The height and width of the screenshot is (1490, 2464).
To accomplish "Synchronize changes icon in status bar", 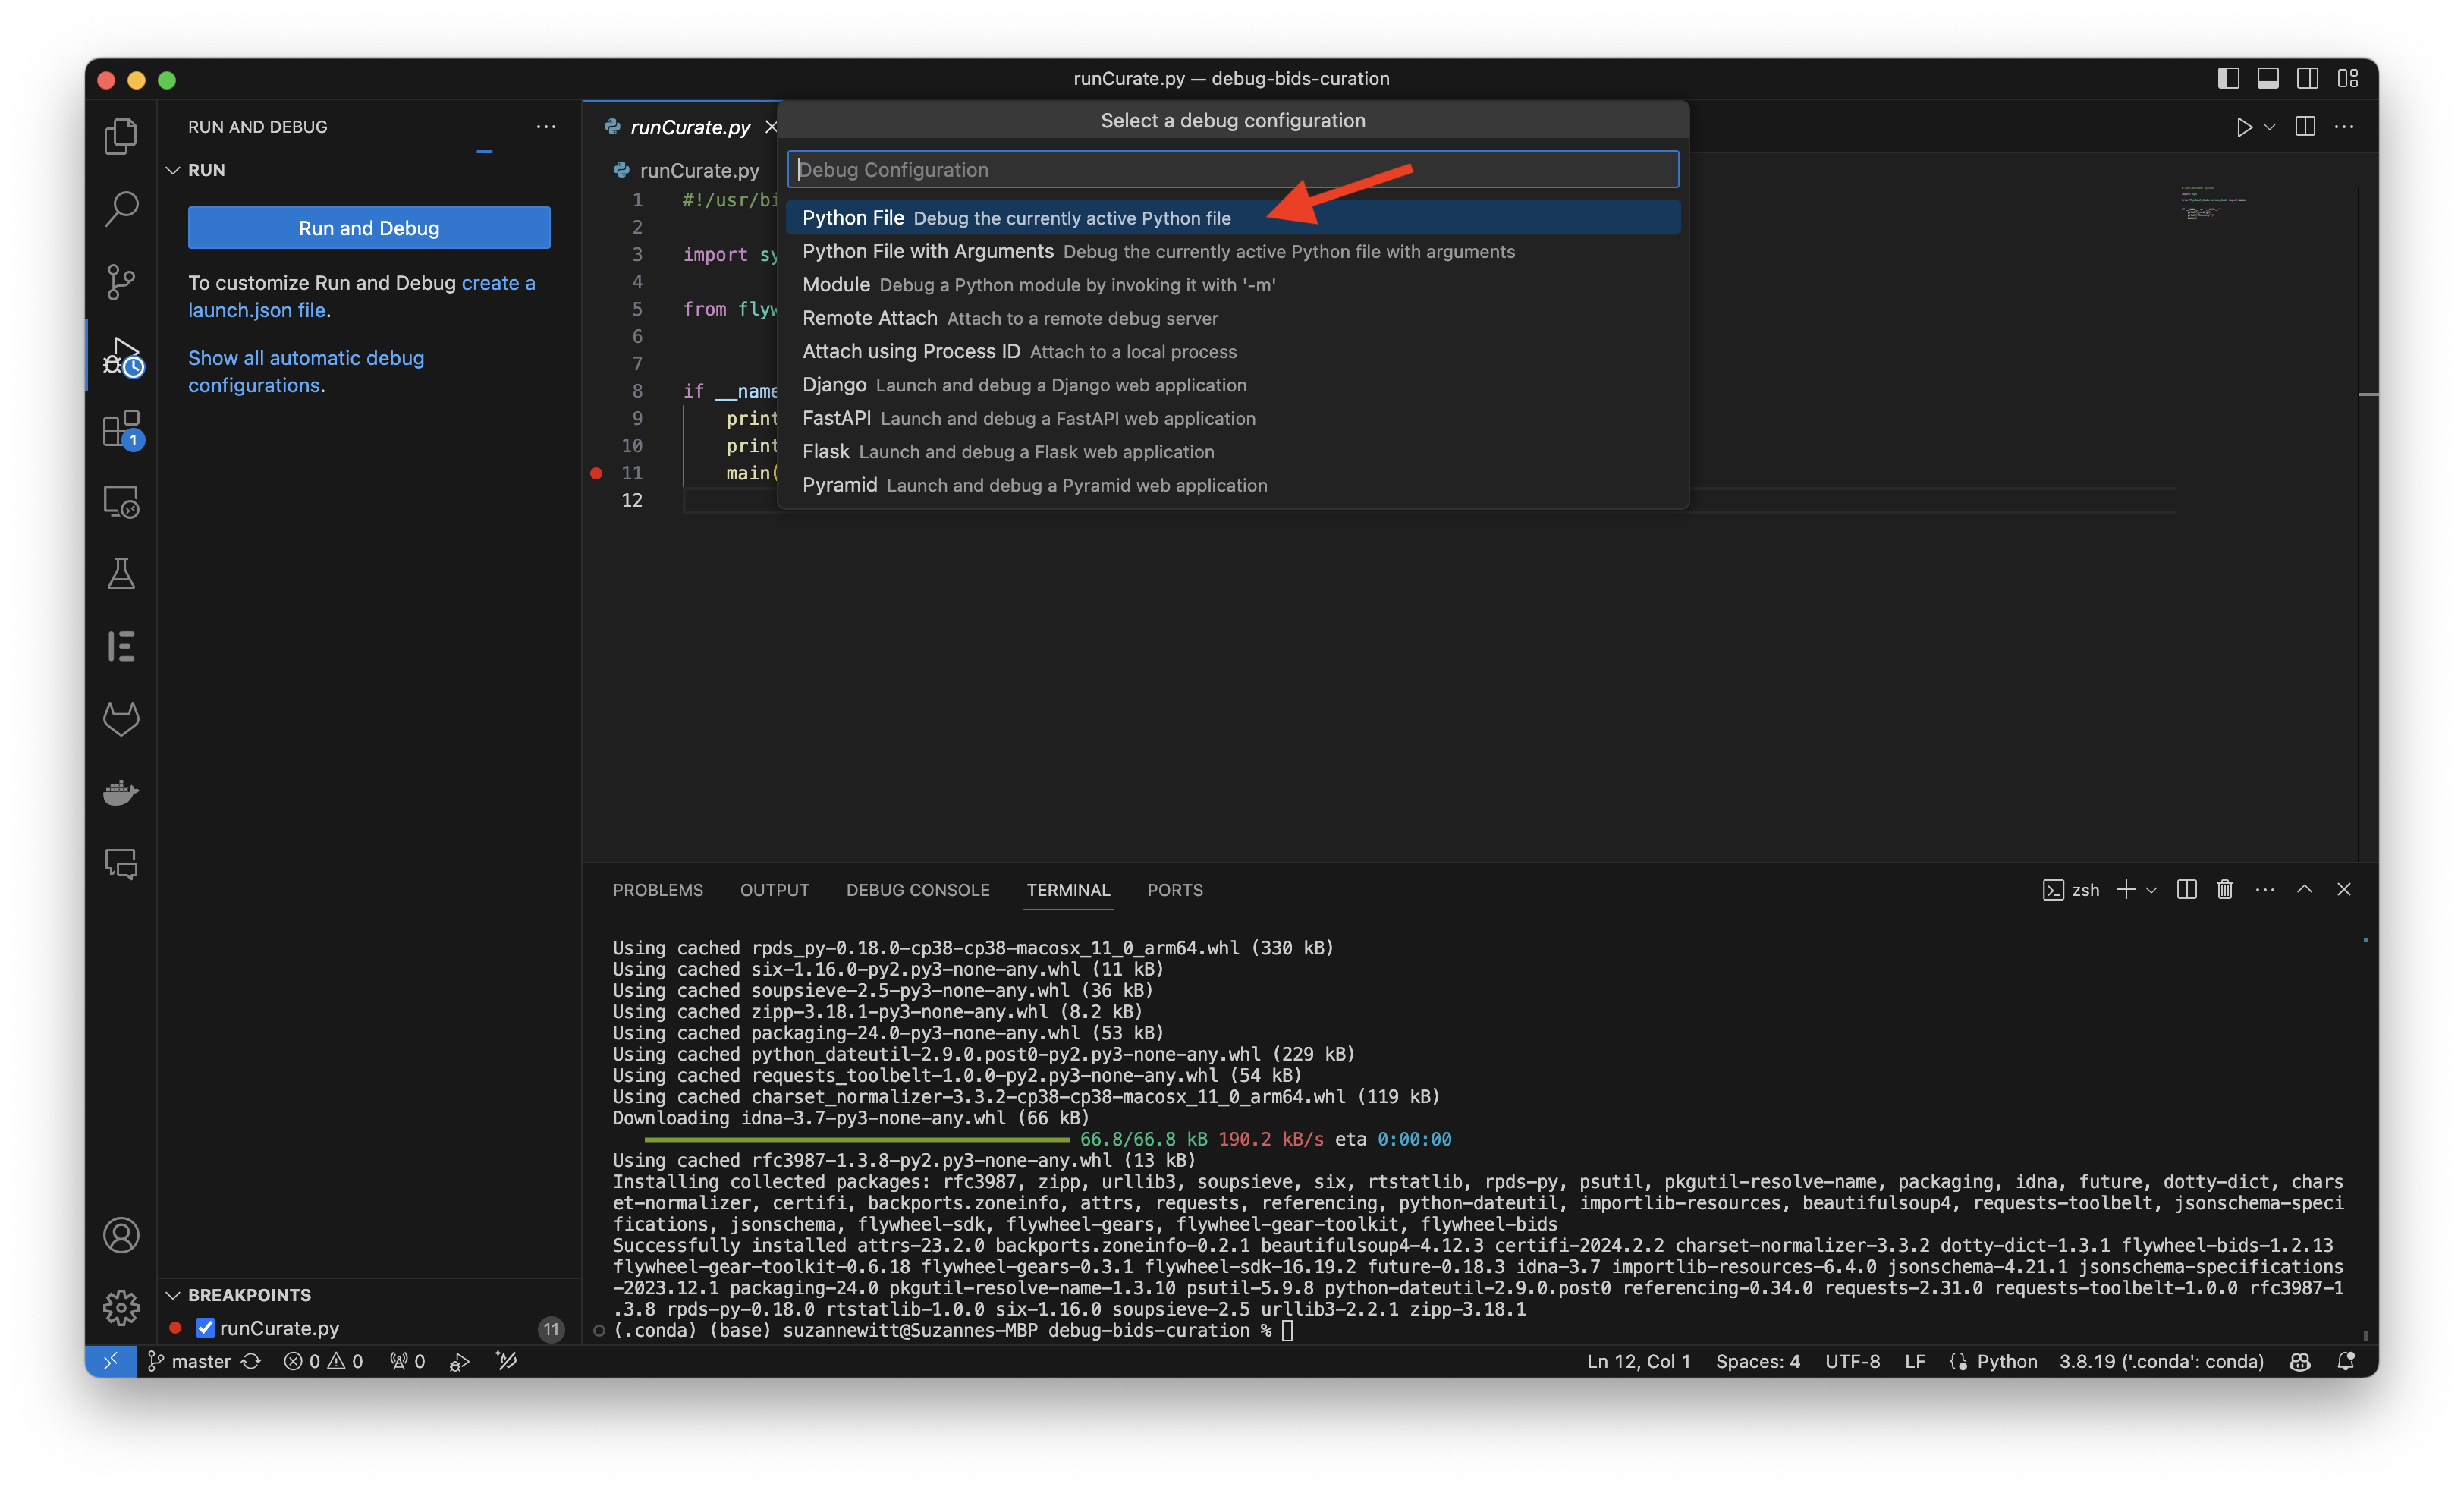I will [251, 1361].
